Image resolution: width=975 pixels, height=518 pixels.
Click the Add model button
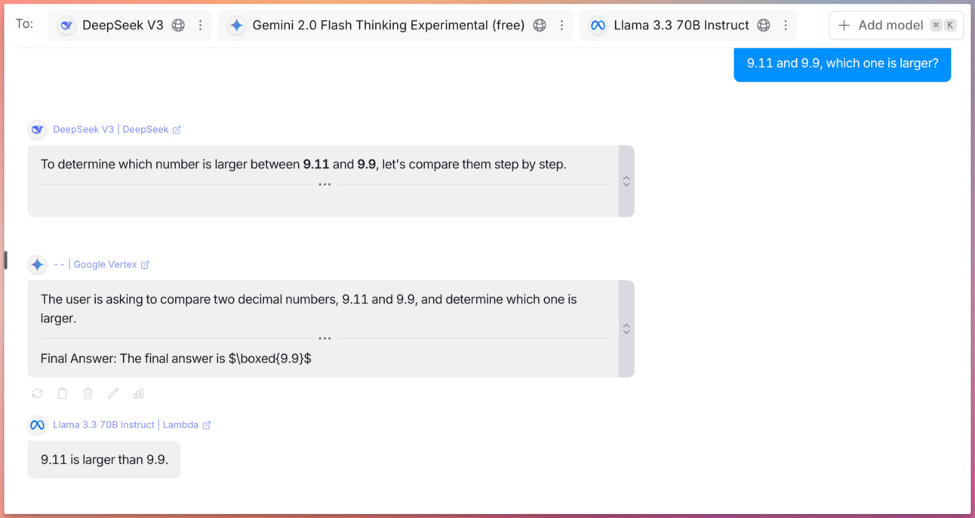click(896, 25)
